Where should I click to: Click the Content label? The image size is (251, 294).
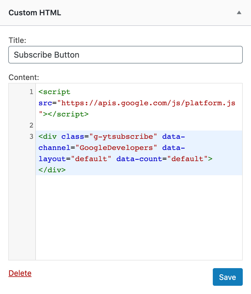point(24,77)
